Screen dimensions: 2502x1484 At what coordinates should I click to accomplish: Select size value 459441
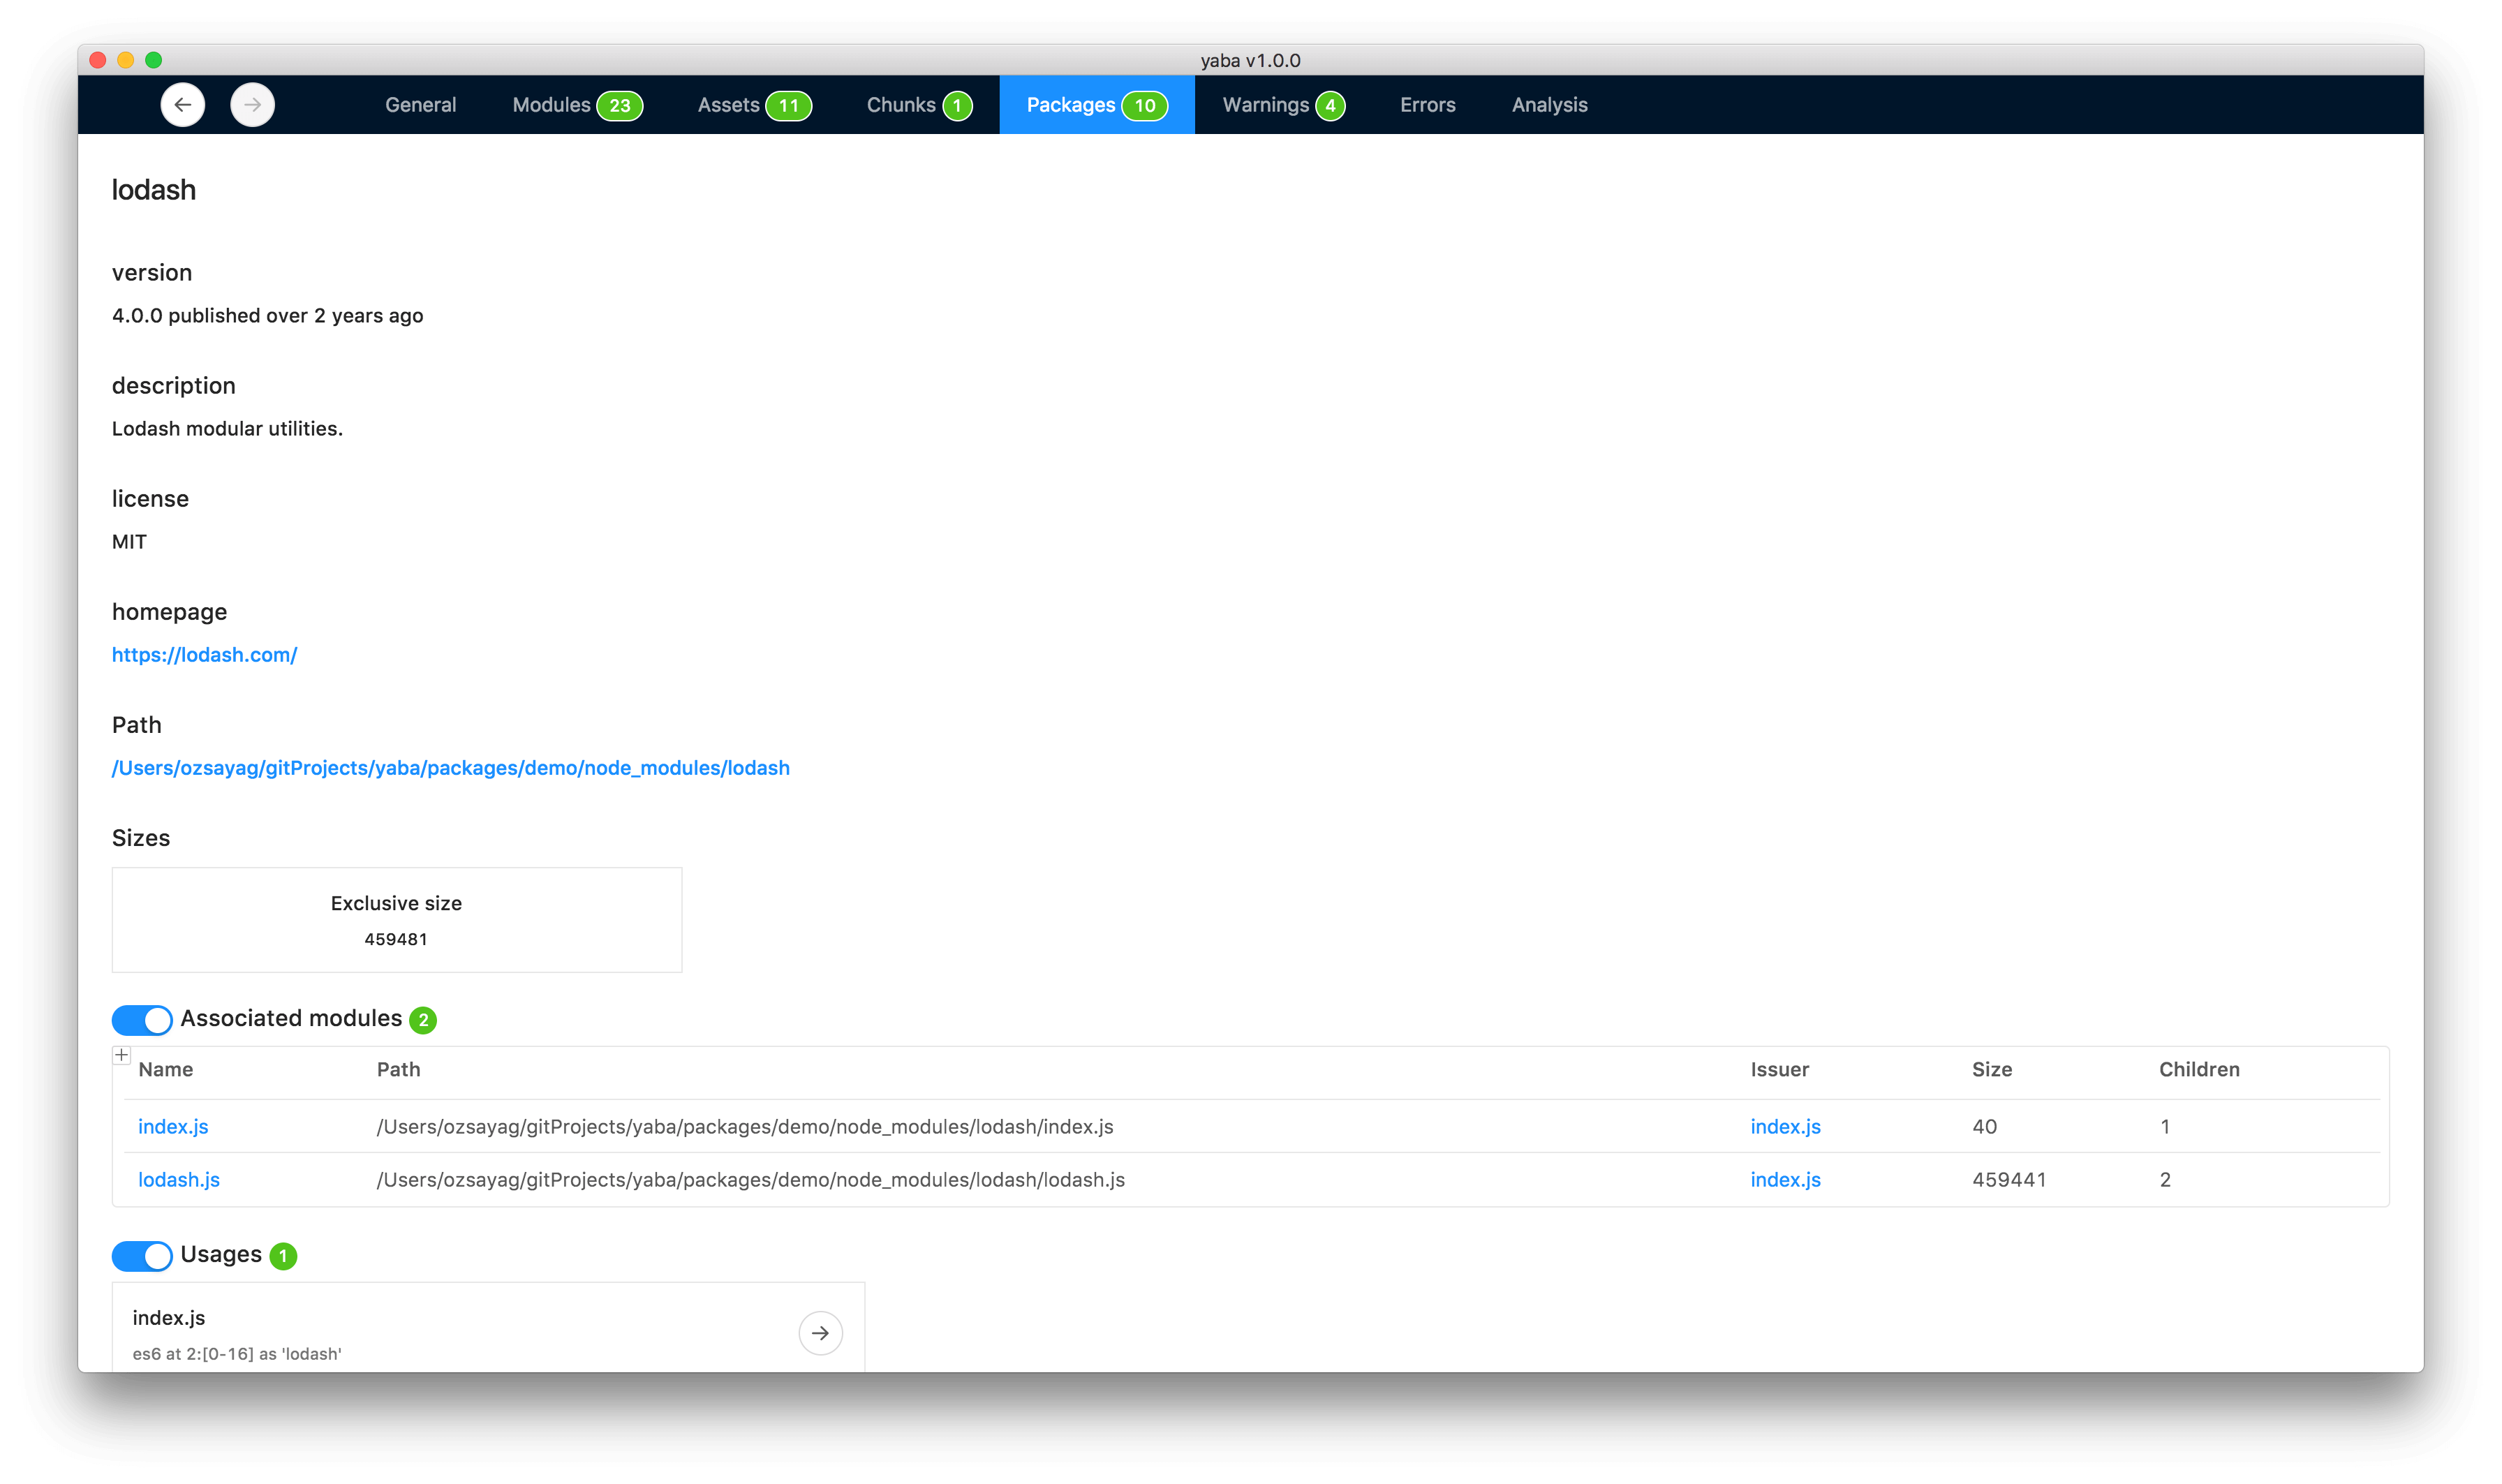(x=2009, y=1180)
